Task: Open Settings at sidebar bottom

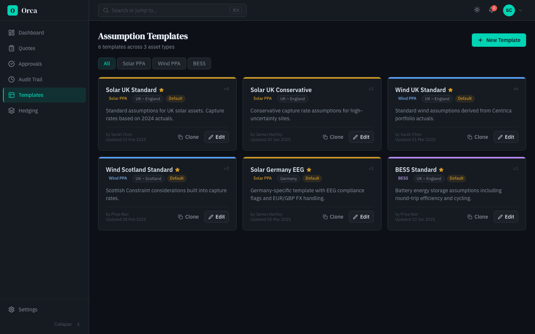Action: tap(44, 310)
